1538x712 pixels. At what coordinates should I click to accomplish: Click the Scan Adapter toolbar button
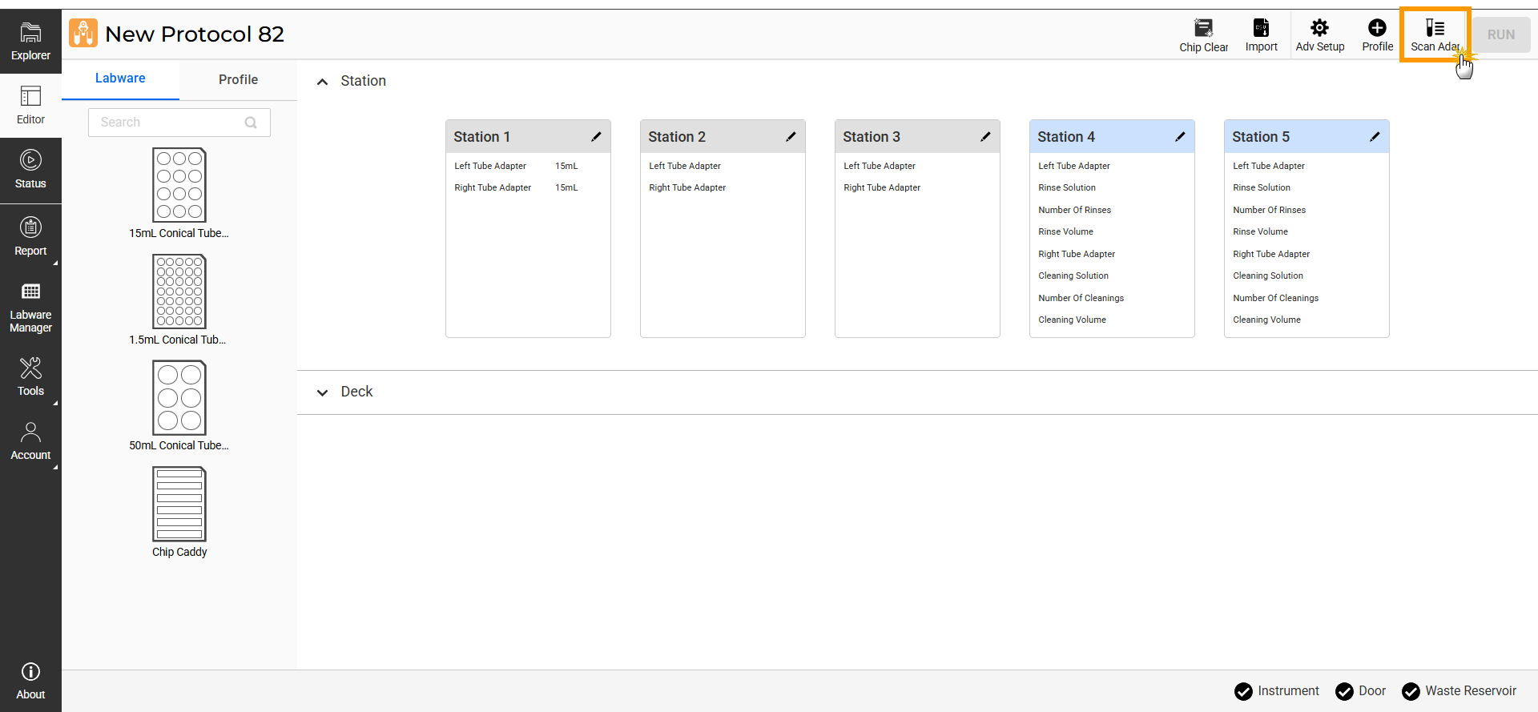(1435, 35)
